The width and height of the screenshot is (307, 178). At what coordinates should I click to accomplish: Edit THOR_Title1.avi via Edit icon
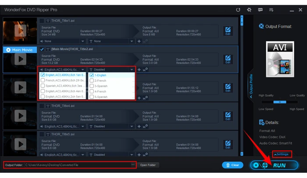click(228, 31)
